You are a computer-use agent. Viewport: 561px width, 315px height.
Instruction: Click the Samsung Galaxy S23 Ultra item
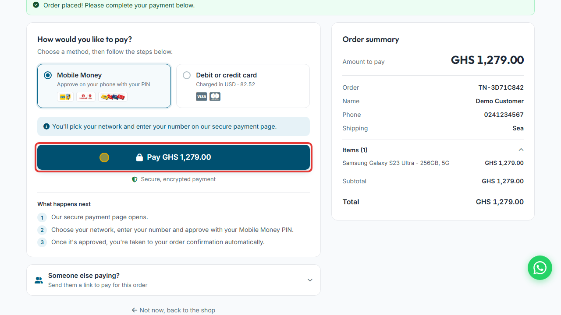tap(396, 163)
